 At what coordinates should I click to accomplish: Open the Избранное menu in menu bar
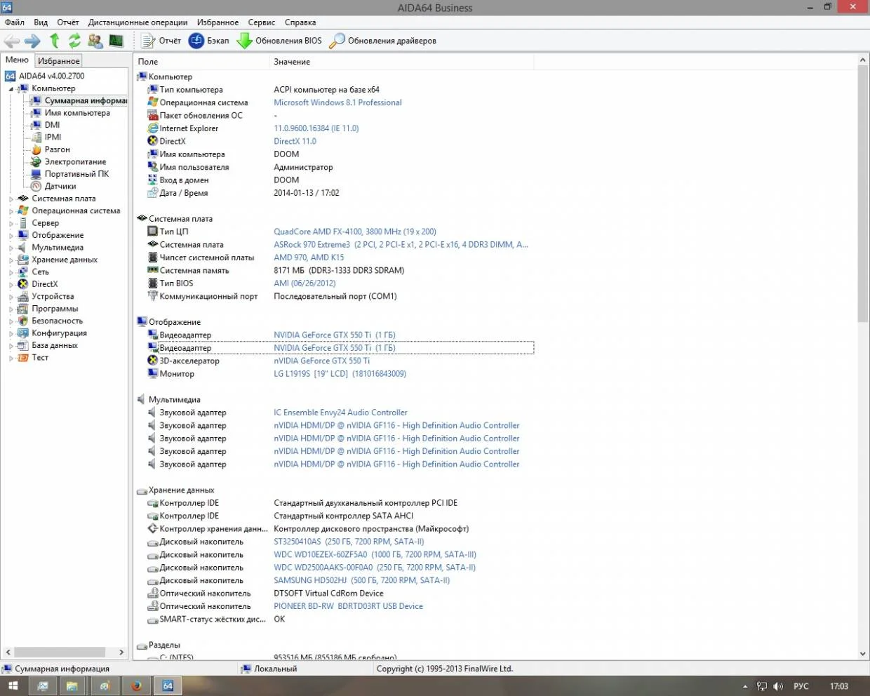click(x=217, y=22)
